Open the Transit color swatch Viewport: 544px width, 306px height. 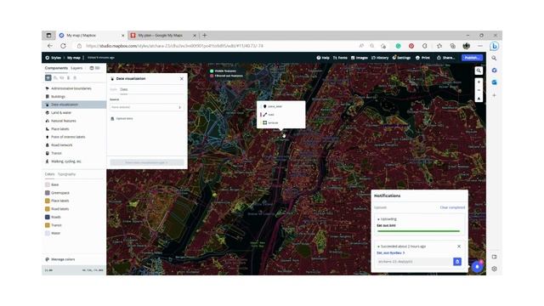[x=48, y=225]
